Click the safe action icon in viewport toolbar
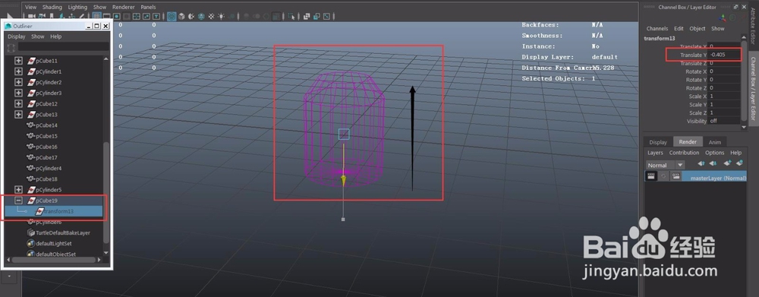The width and height of the screenshot is (759, 297). [146, 17]
